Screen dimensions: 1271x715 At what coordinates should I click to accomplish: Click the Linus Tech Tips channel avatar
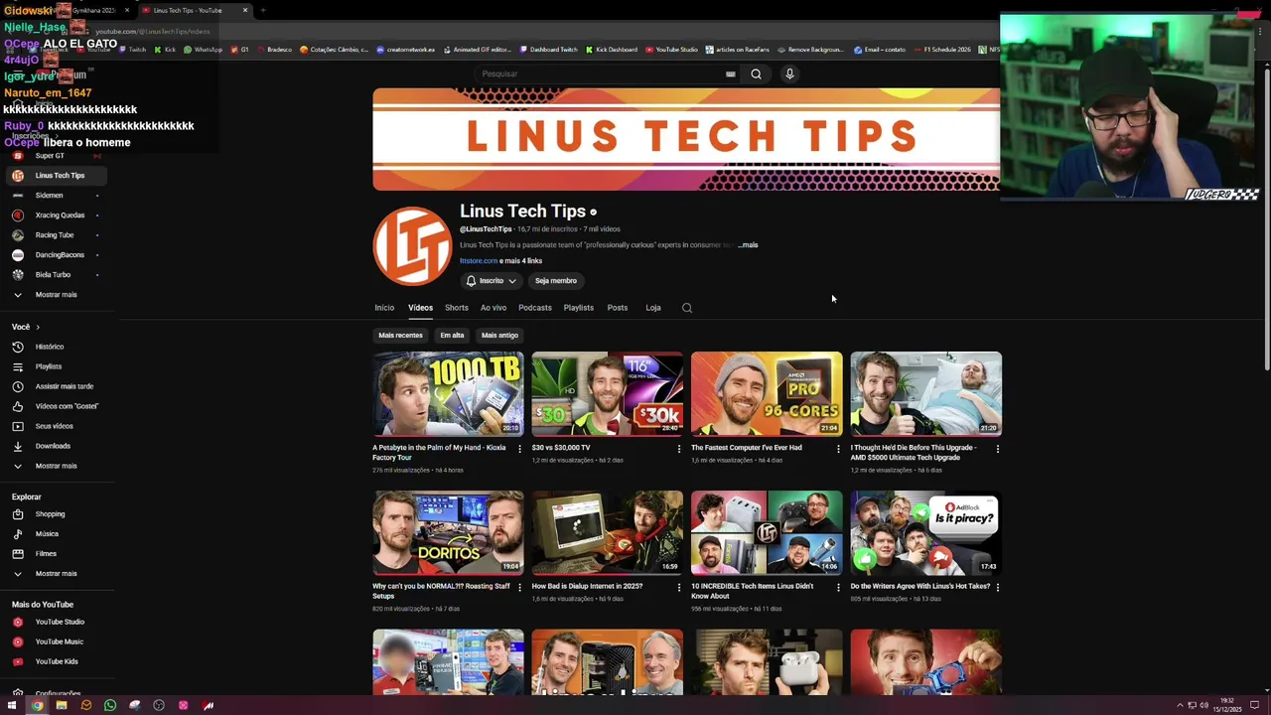pos(412,246)
